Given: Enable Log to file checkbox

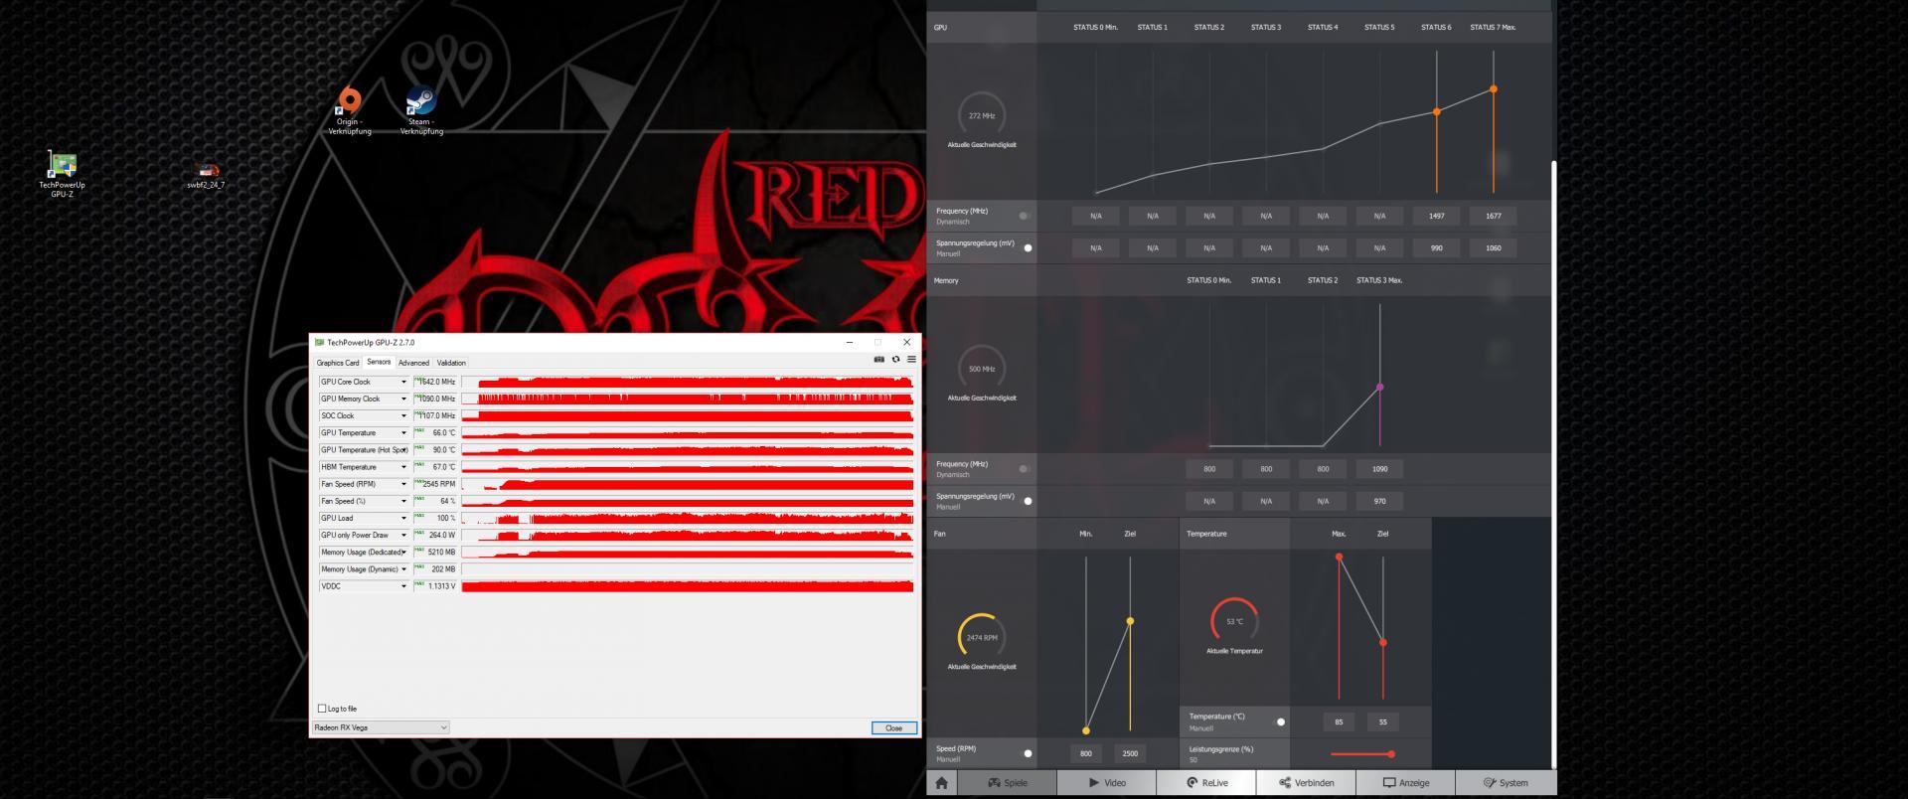Looking at the screenshot, I should click(322, 709).
